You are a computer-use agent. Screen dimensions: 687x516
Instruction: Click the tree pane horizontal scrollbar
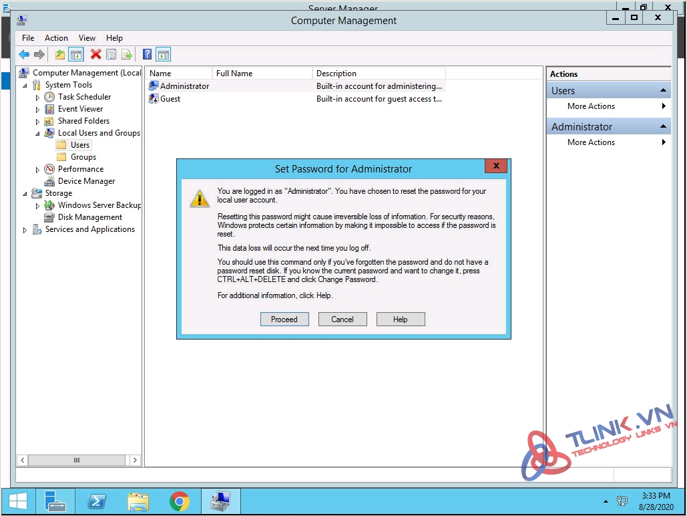pyautogui.click(x=77, y=460)
